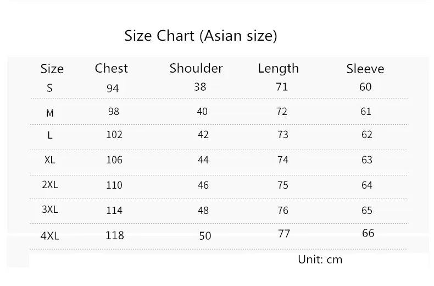Select shoulder value 44 in XL row
The width and height of the screenshot is (434, 286).
[x=203, y=160]
